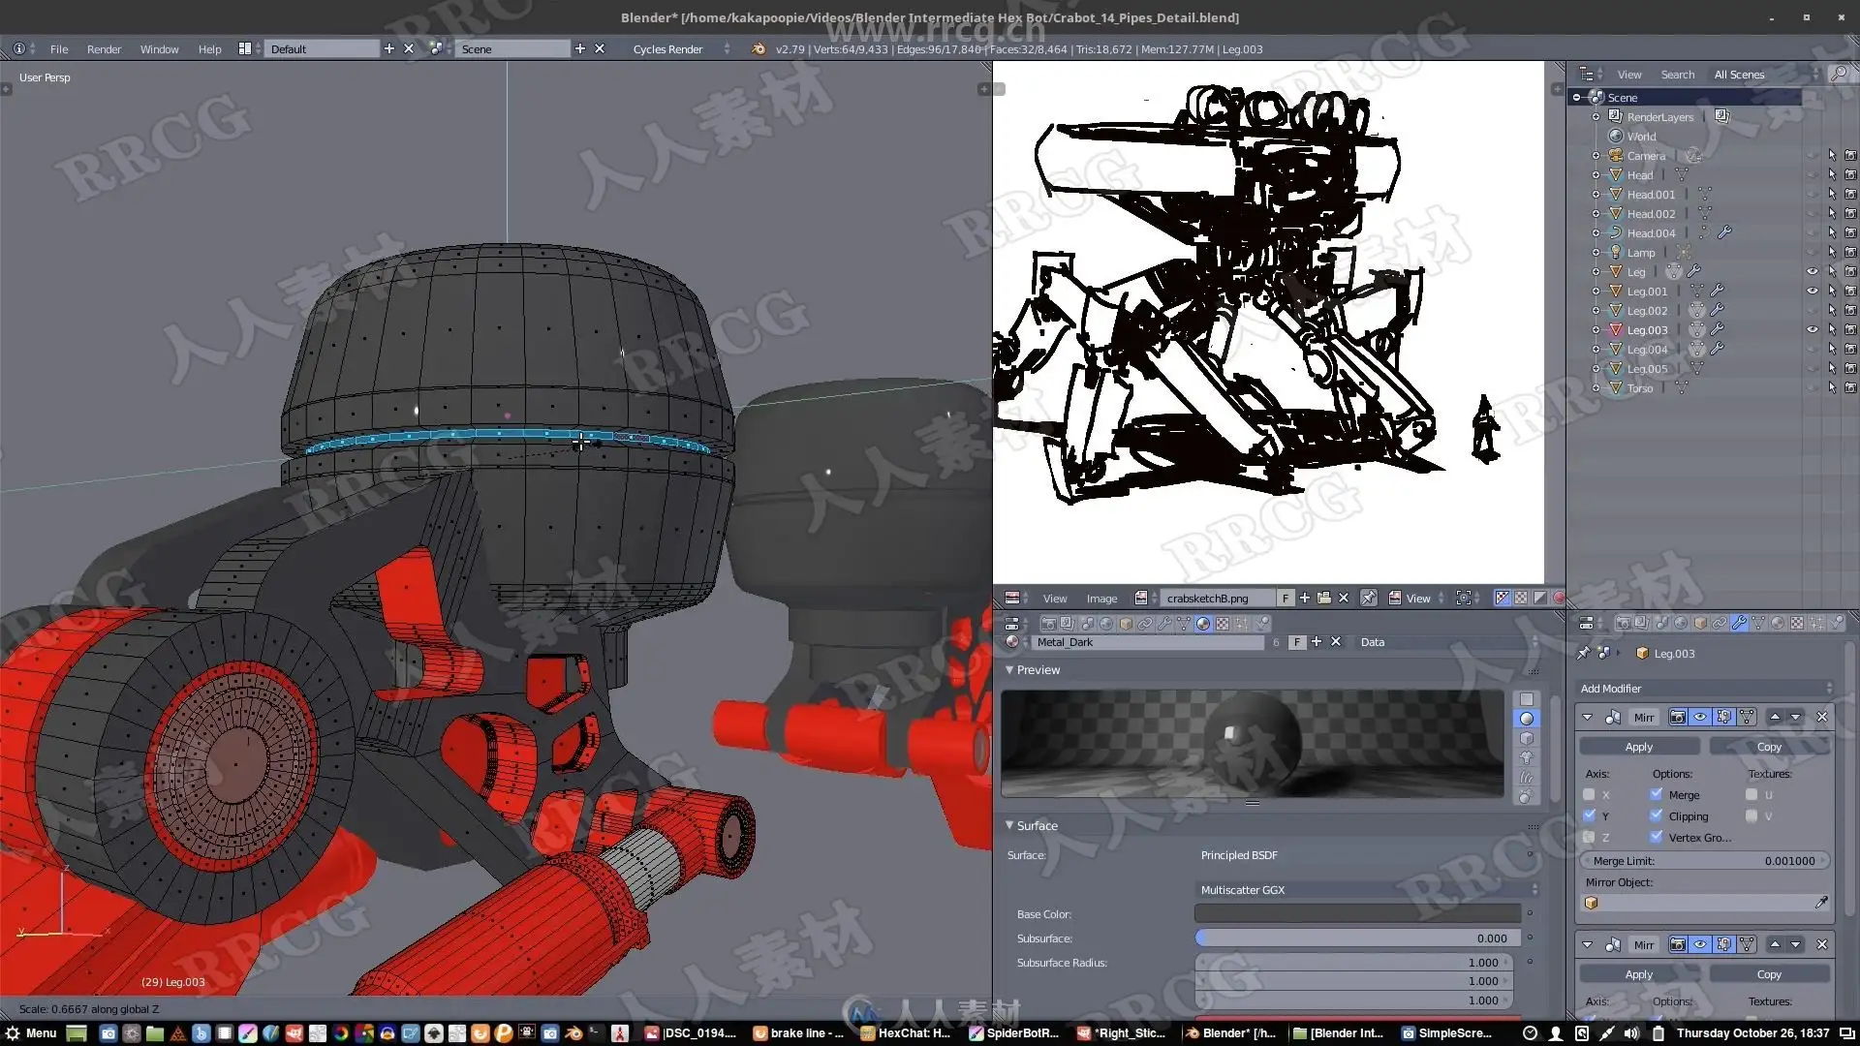Open the Render menu in top bar
The height and width of the screenshot is (1046, 1860).
[104, 49]
